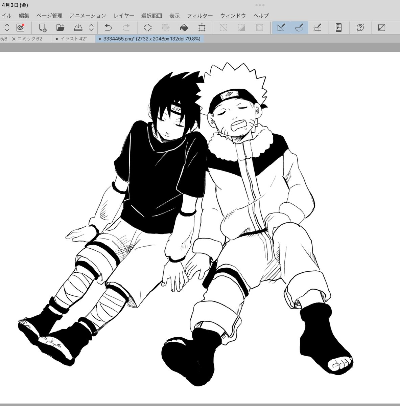Image resolution: width=400 pixels, height=406 pixels.
Task: Click the invert selection icon
Action: 241,27
